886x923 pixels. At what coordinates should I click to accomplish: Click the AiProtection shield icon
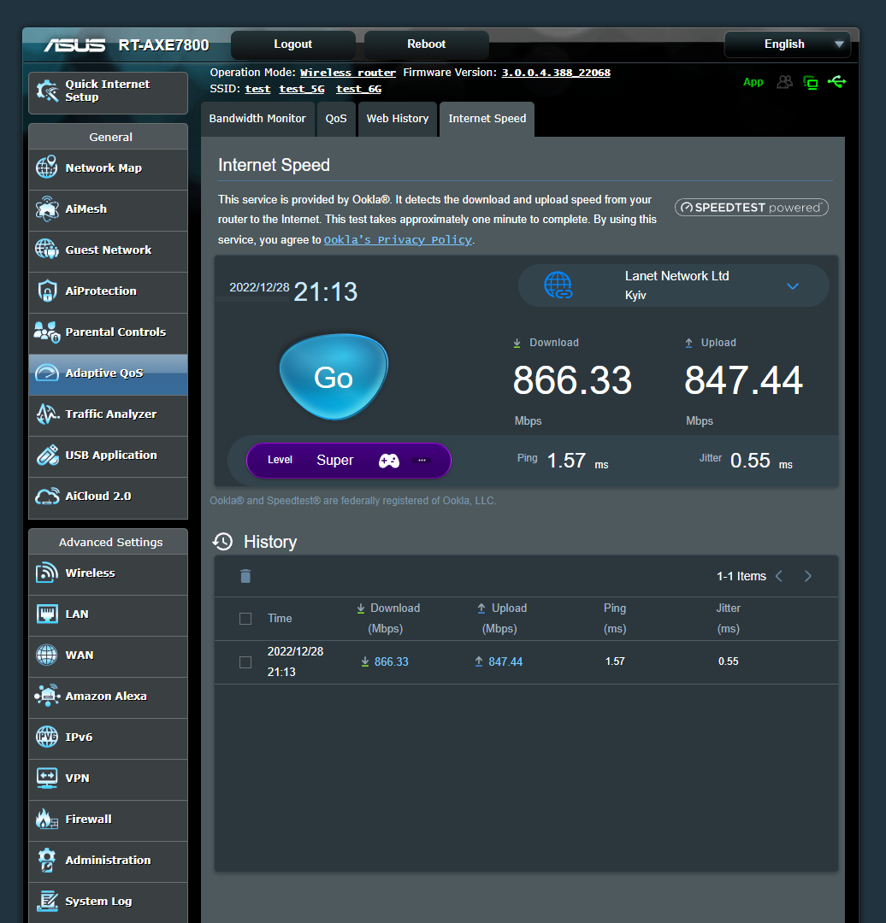pyautogui.click(x=46, y=291)
